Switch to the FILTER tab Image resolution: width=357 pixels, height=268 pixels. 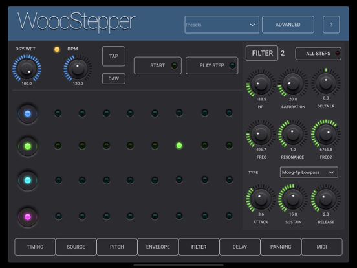click(x=199, y=247)
